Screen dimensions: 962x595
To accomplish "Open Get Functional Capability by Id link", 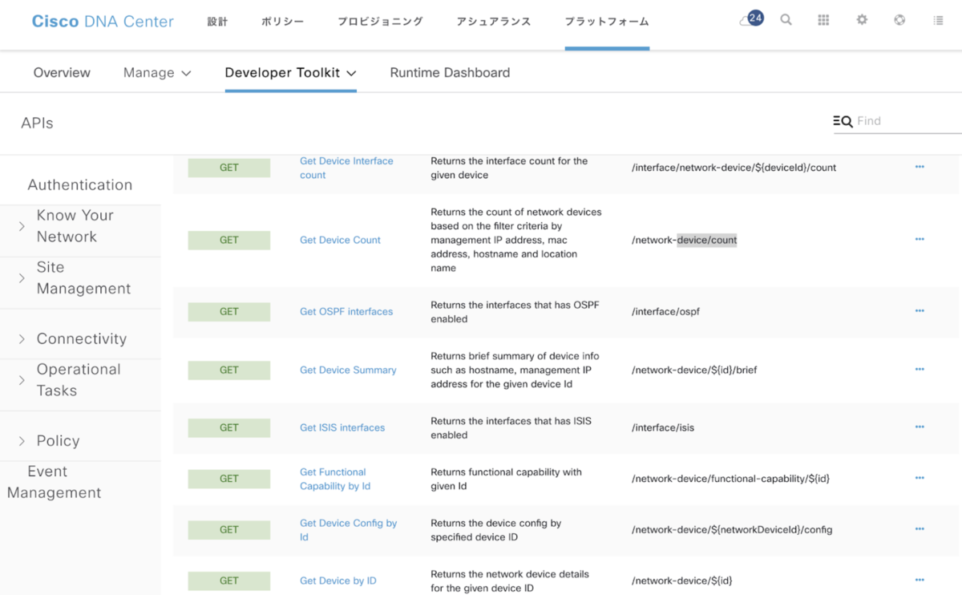I will click(335, 479).
